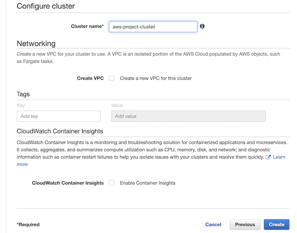Click the 'Networking' section heading

tap(36, 43)
